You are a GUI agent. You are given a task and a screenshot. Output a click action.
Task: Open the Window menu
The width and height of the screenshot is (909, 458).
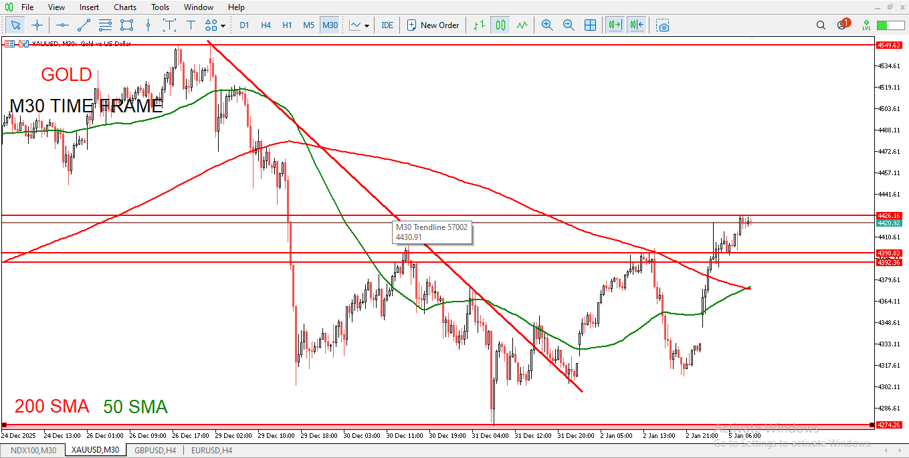[199, 7]
